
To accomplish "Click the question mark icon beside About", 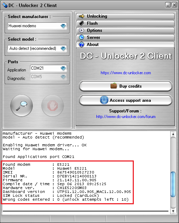I will (x=82, y=45).
